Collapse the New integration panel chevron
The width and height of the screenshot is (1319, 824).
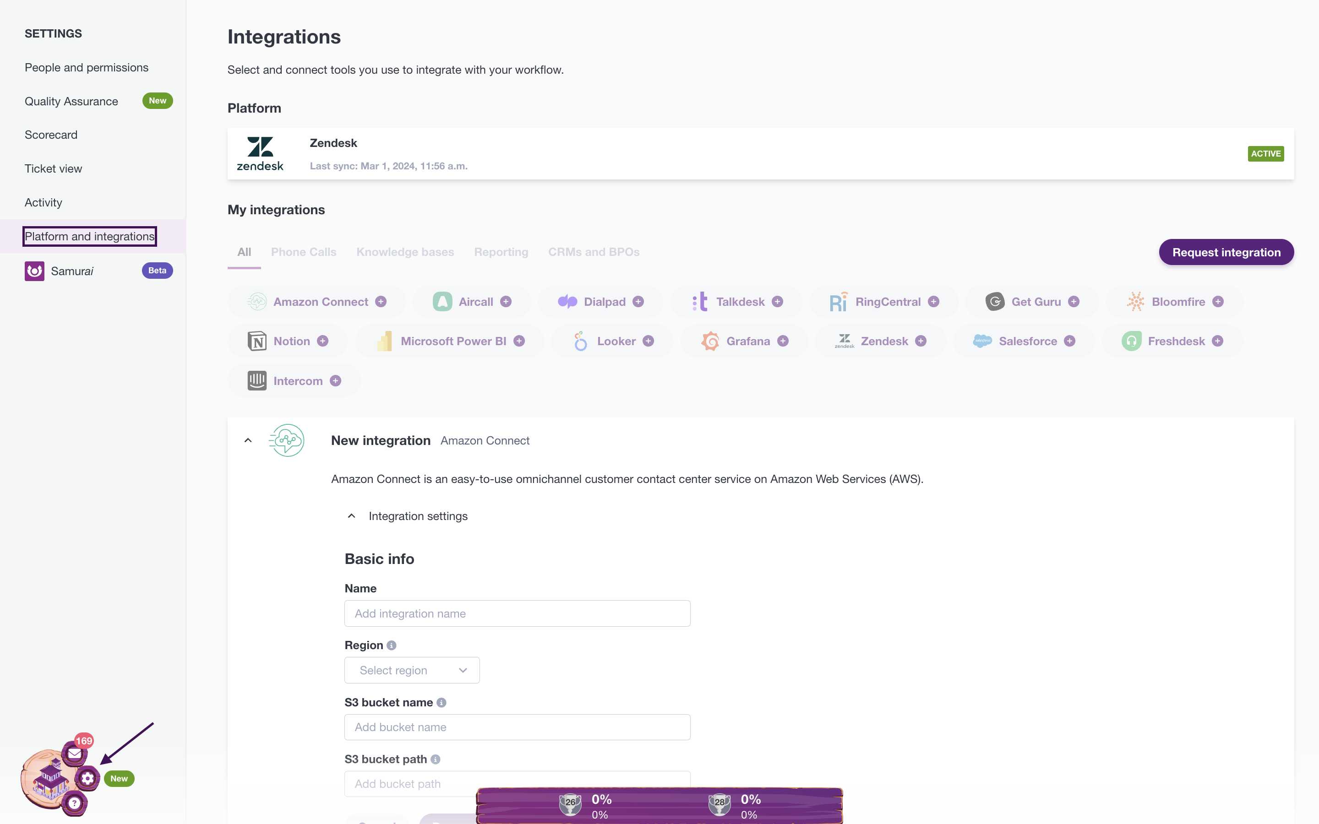point(248,440)
